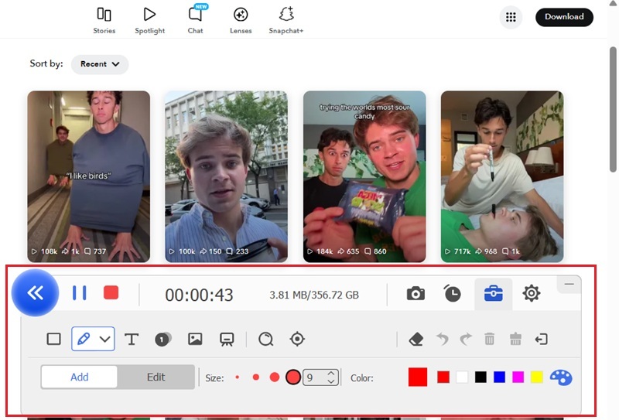Toggle the blue toolbox annotation panel
Screen dimensions: 619x420
coord(494,294)
